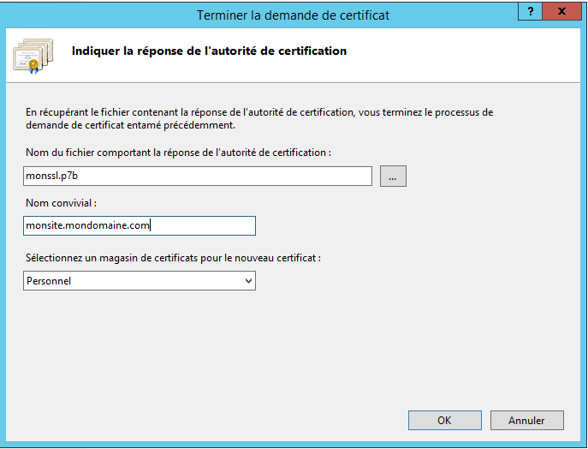Close the certificate request dialog
The height and width of the screenshot is (449, 588).
561,12
